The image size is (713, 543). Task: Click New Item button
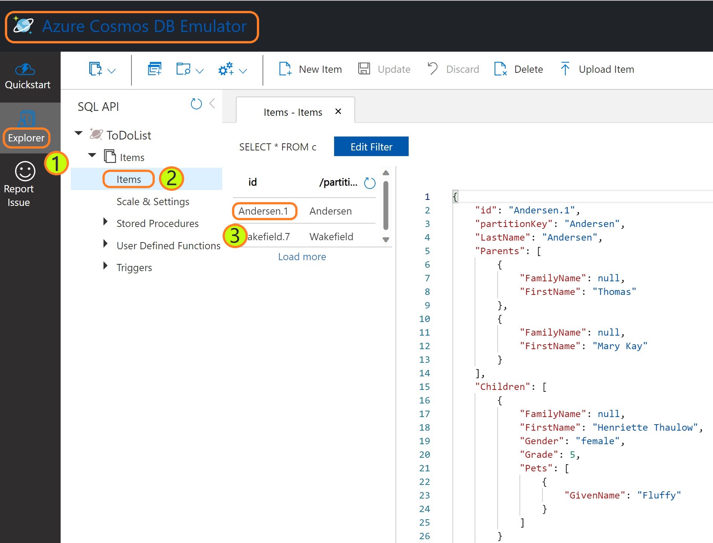coord(310,69)
